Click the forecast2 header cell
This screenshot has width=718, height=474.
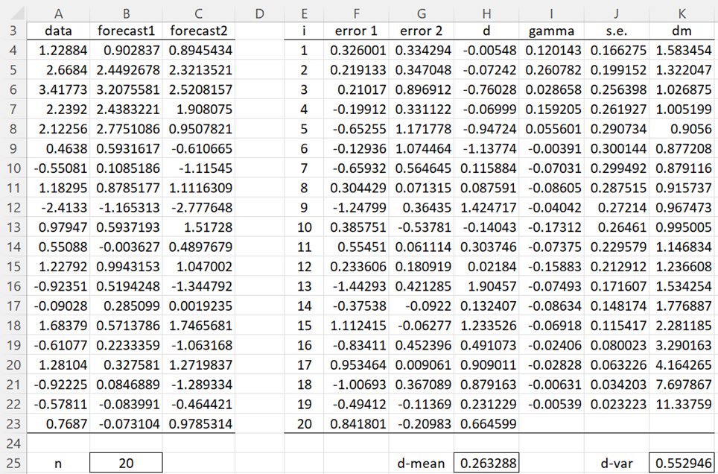tap(198, 31)
